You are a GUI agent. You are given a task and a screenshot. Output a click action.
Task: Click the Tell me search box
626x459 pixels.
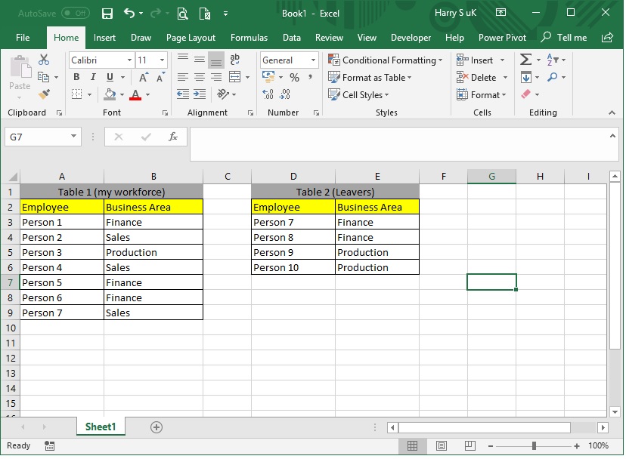tap(564, 38)
